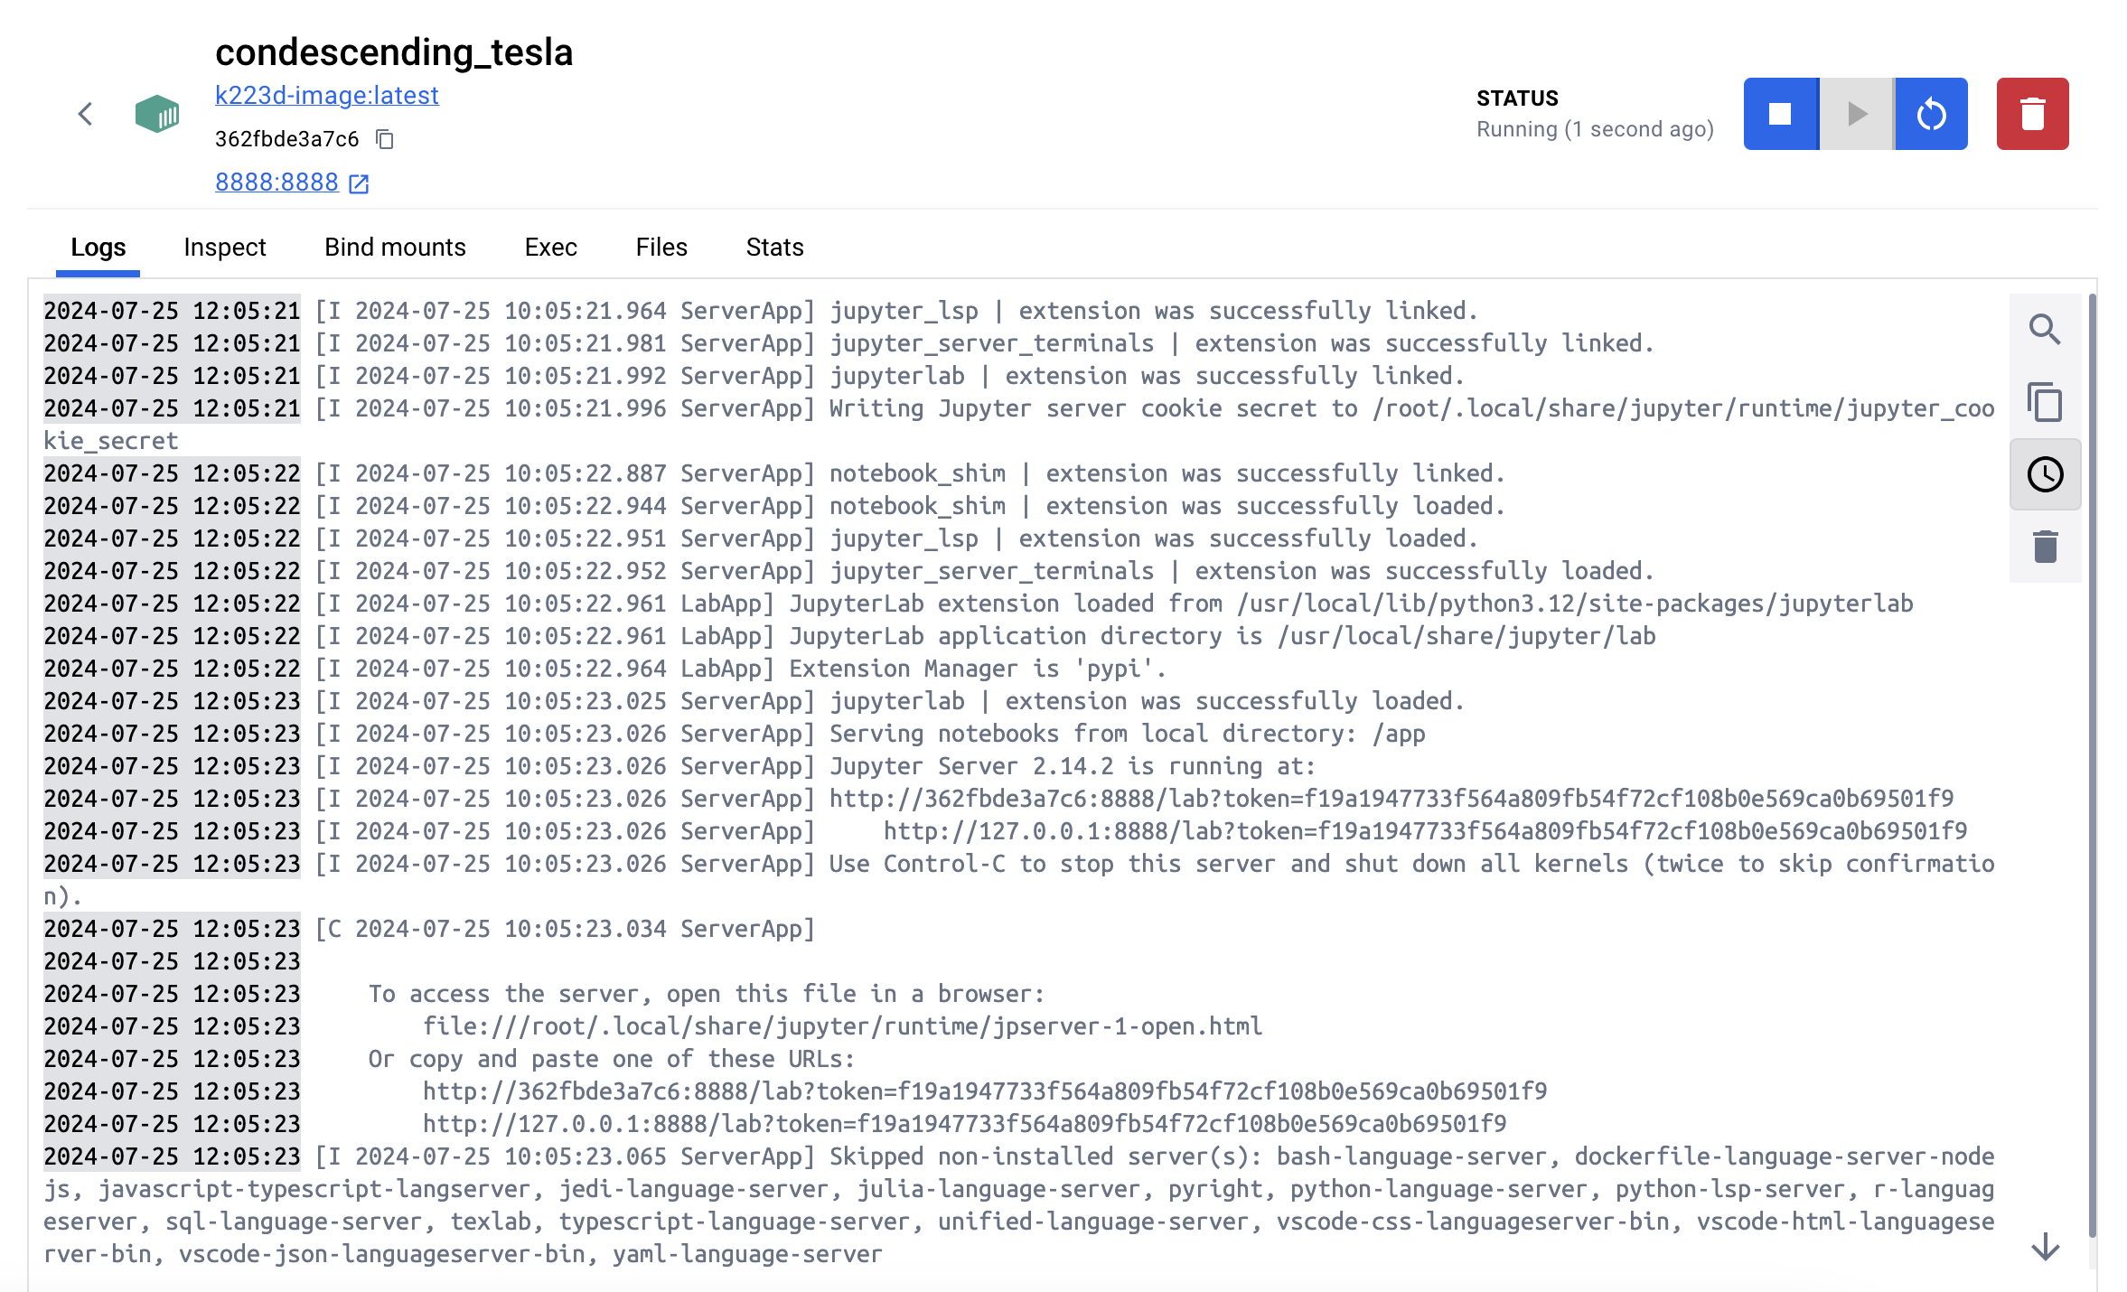The image size is (2127, 1292).
Task: View the Files tab
Action: tap(661, 248)
